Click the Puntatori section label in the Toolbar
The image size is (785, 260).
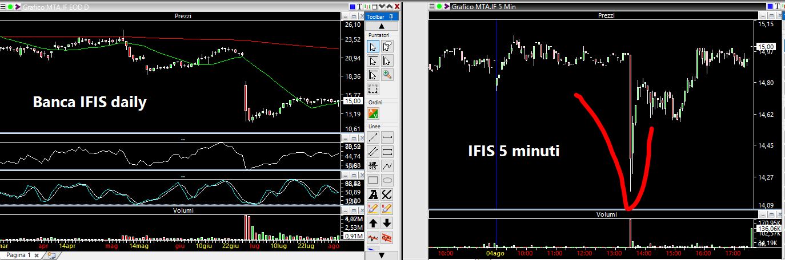pyautogui.click(x=379, y=35)
